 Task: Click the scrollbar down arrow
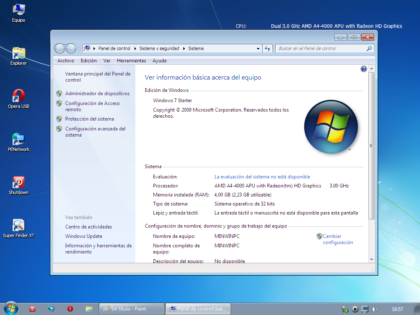tap(372, 258)
